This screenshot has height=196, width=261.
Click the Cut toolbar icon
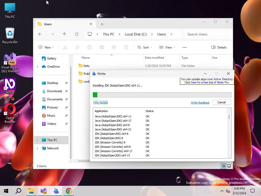point(65,47)
